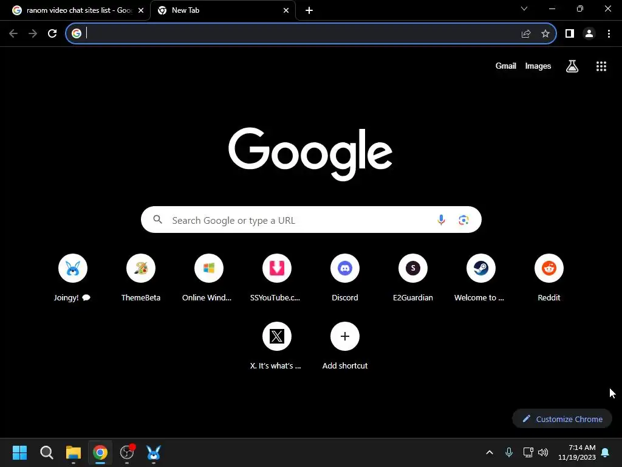The width and height of the screenshot is (622, 467).
Task: Reload the page with the refresh icon
Action: [x=52, y=34]
